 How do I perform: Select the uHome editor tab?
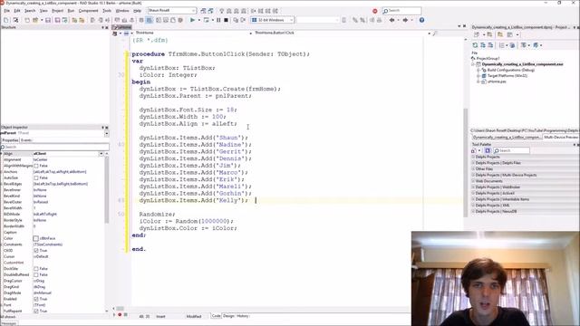coord(122,27)
